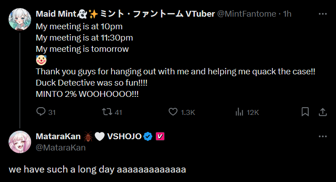Select the 'we have such a long day' text
Image resolution: width=336 pixels, height=182 pixels.
(97, 170)
